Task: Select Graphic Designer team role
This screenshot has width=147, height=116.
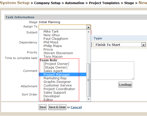Action: click(63, 82)
